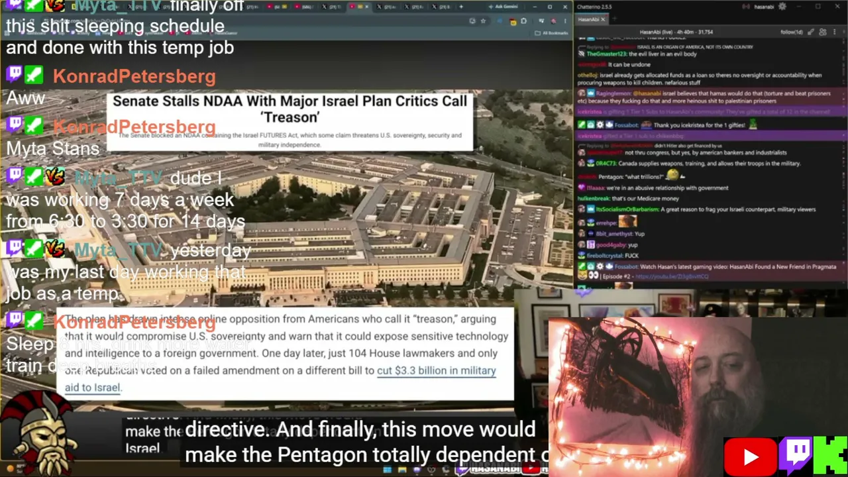The width and height of the screenshot is (848, 477).
Task: Click the hulkenbreak username in chat
Action: pos(593,199)
